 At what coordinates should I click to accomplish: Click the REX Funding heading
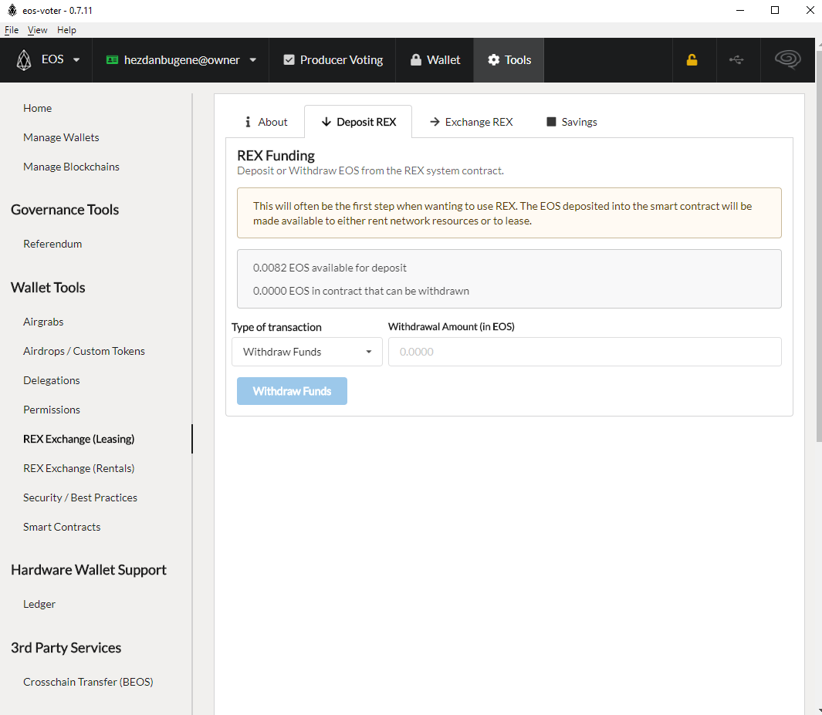[x=276, y=156]
